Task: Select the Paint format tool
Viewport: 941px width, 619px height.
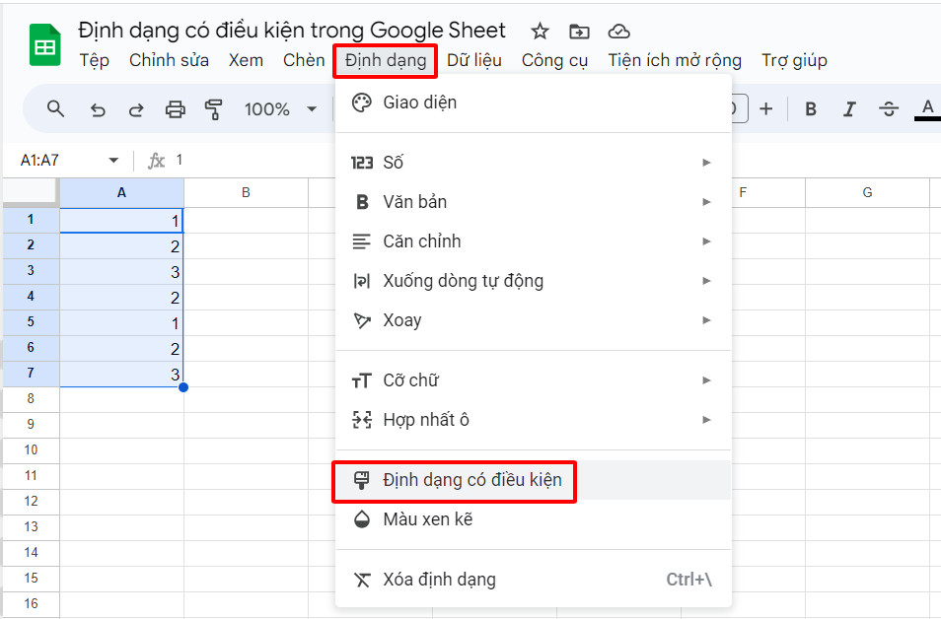Action: [x=214, y=108]
